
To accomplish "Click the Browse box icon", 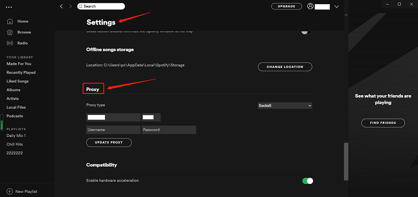I will click(x=9, y=32).
